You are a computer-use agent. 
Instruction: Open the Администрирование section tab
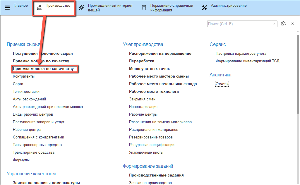click(229, 6)
